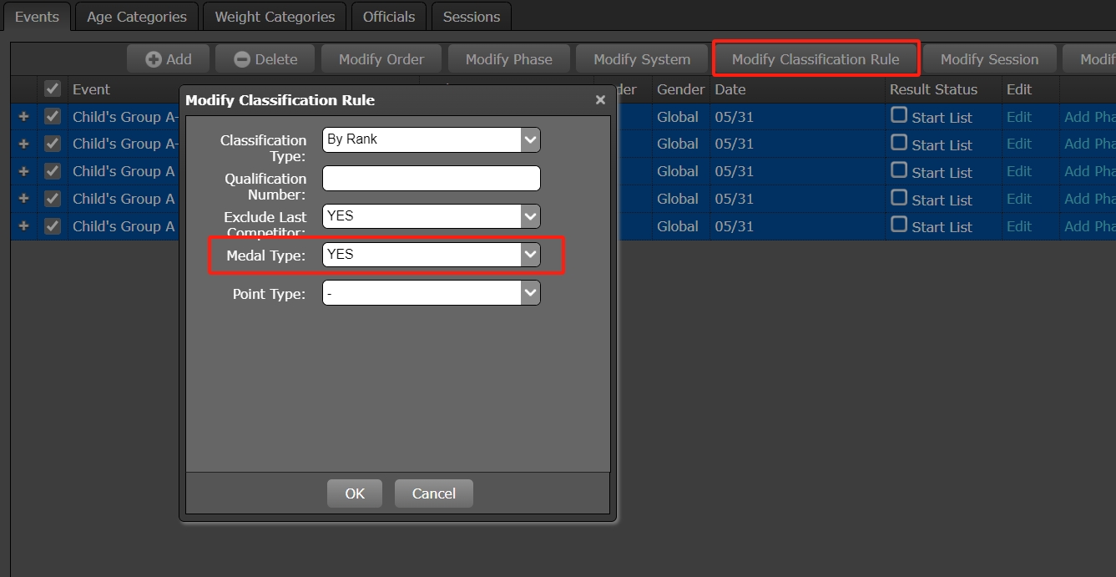Viewport: 1116px width, 577px height.
Task: Open the Classification Type dropdown
Action: point(431,139)
